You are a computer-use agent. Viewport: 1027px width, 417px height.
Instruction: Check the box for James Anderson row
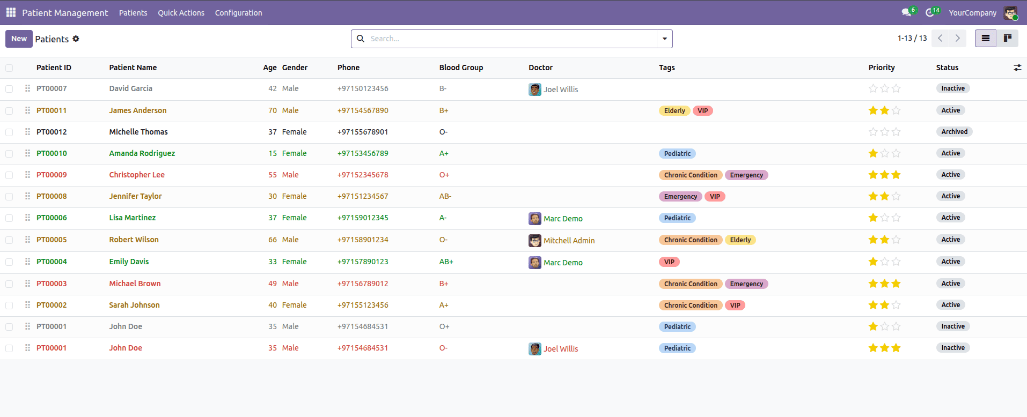pos(9,111)
